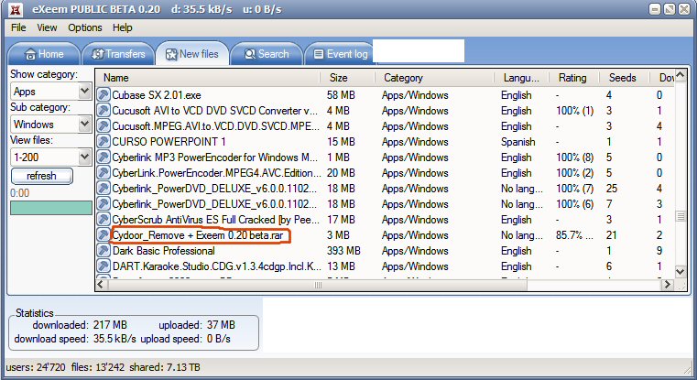Viewport: 697px width, 380px height.
Task: Click the icon beside CyberLink.PowerEncoder.MPEG4 row
Action: 103,172
